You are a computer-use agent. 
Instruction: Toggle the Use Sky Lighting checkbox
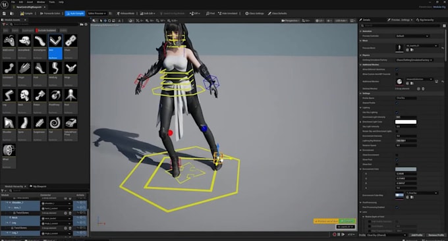[x=397, y=112]
